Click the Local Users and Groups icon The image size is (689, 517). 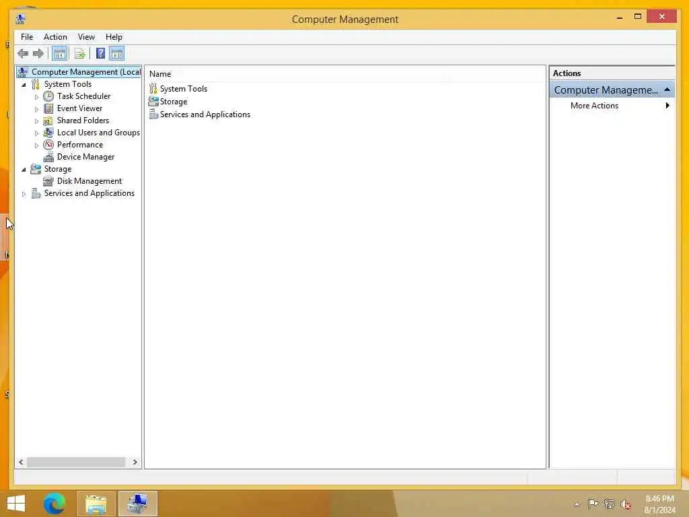pos(48,133)
